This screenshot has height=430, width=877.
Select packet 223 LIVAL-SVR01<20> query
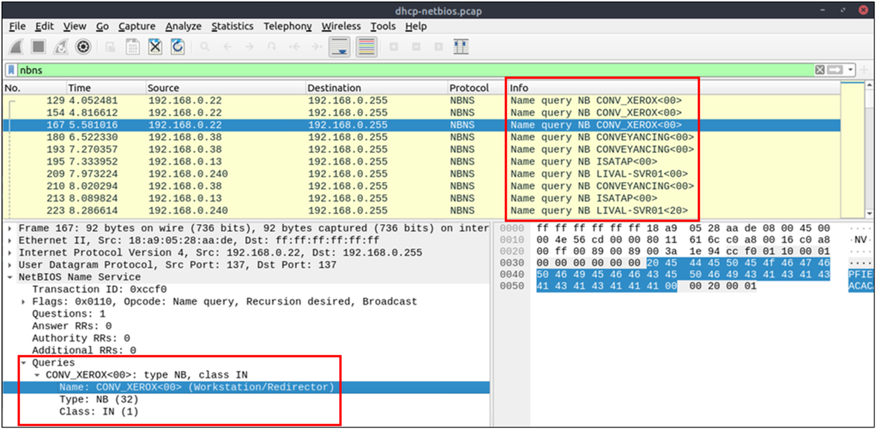coord(421,211)
